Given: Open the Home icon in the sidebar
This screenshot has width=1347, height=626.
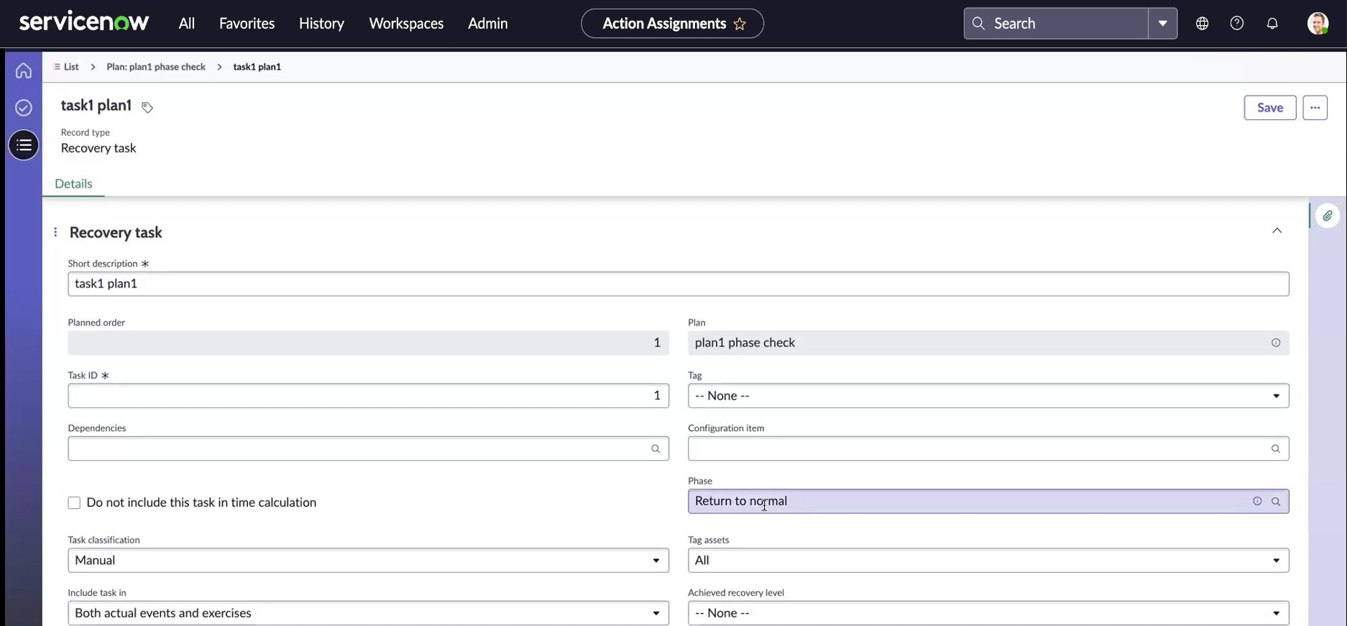Looking at the screenshot, I should (24, 70).
